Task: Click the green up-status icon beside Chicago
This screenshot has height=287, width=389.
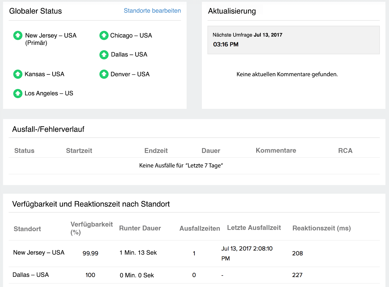Action: [x=104, y=35]
